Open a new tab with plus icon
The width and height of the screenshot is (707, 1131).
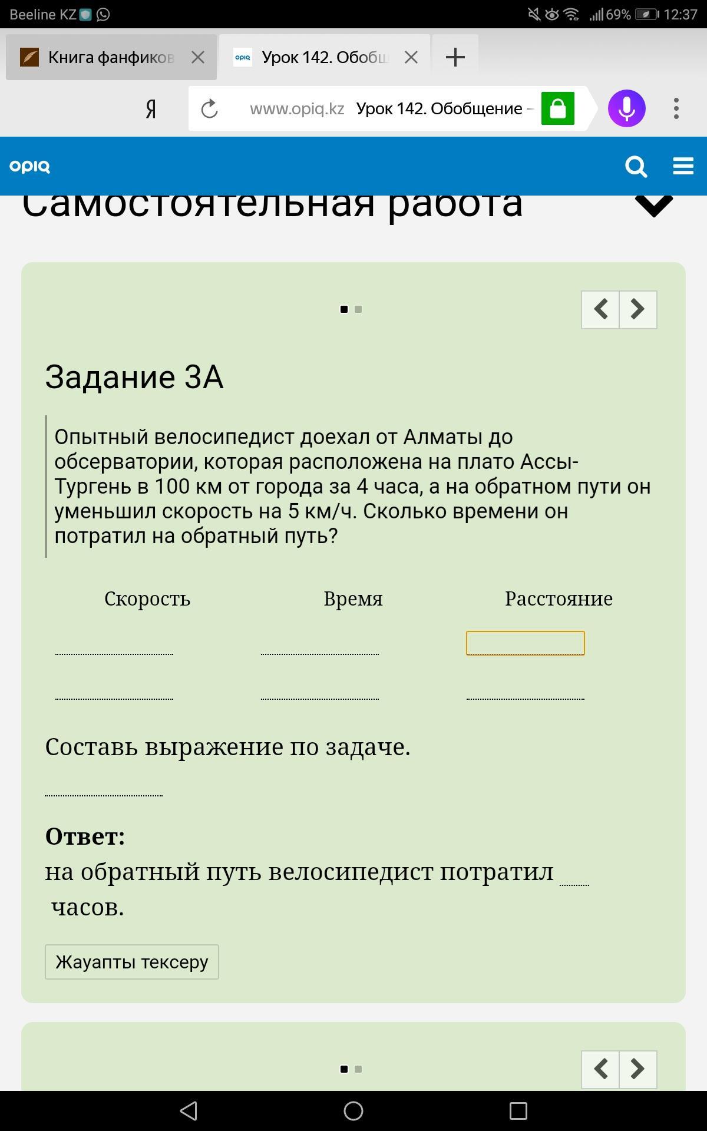(x=455, y=57)
